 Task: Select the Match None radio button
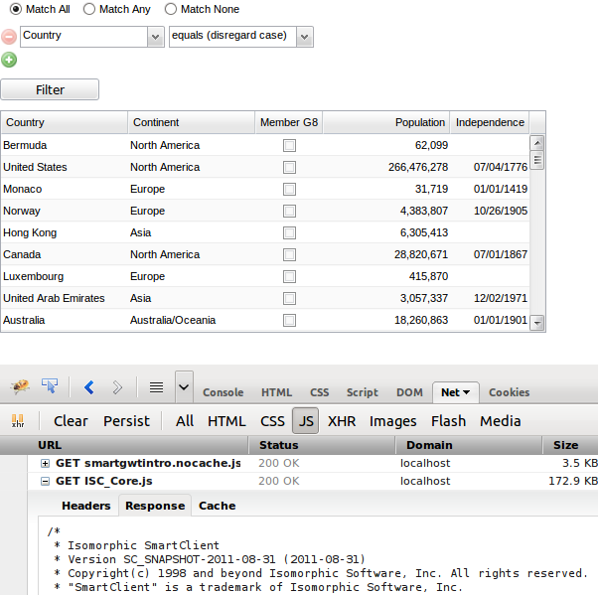coord(171,9)
